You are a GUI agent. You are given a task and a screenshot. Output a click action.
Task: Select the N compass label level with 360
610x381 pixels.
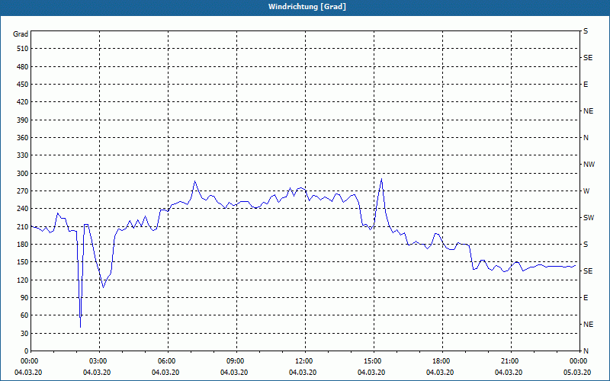pos(586,138)
